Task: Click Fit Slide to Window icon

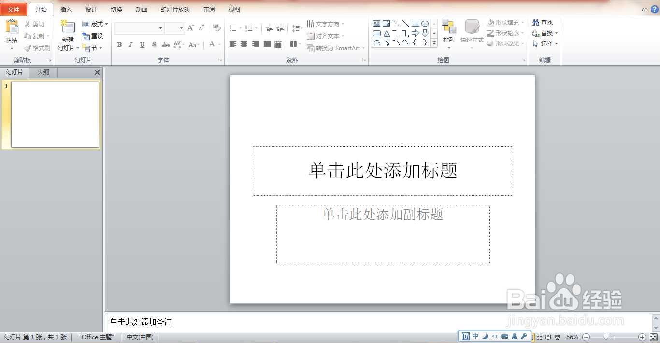Action: (654, 337)
